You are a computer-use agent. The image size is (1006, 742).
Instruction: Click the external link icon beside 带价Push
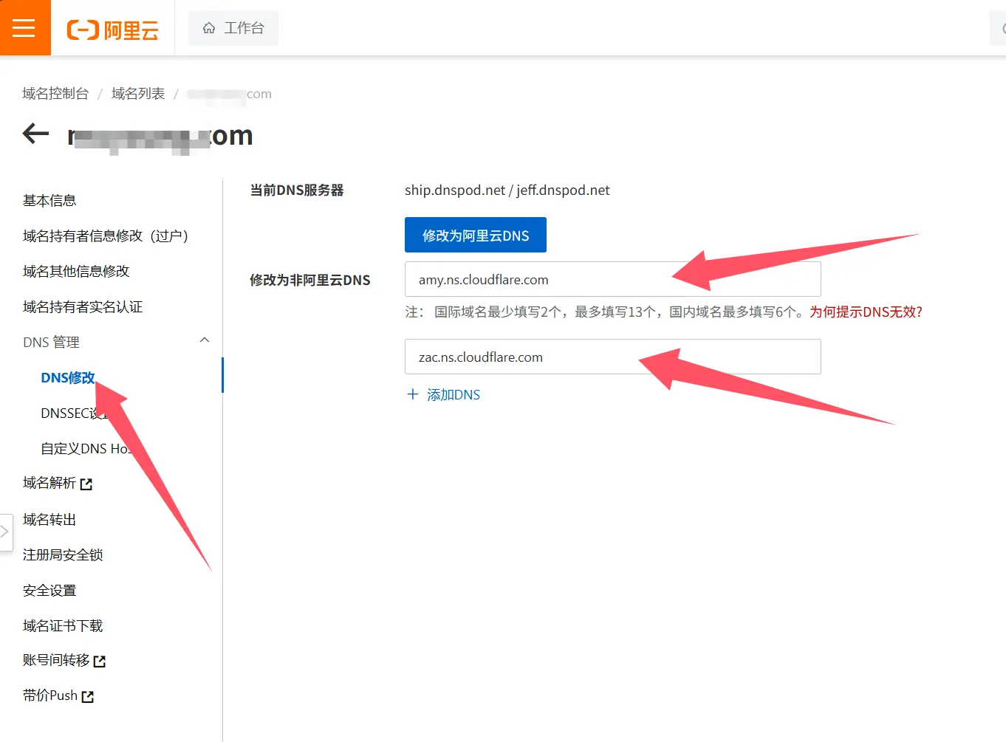pos(88,696)
